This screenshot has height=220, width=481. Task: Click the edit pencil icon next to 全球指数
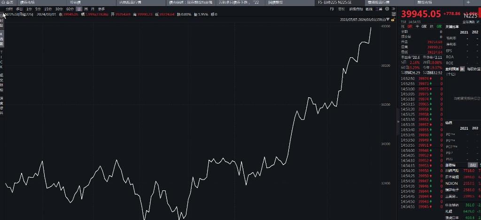click(477, 22)
